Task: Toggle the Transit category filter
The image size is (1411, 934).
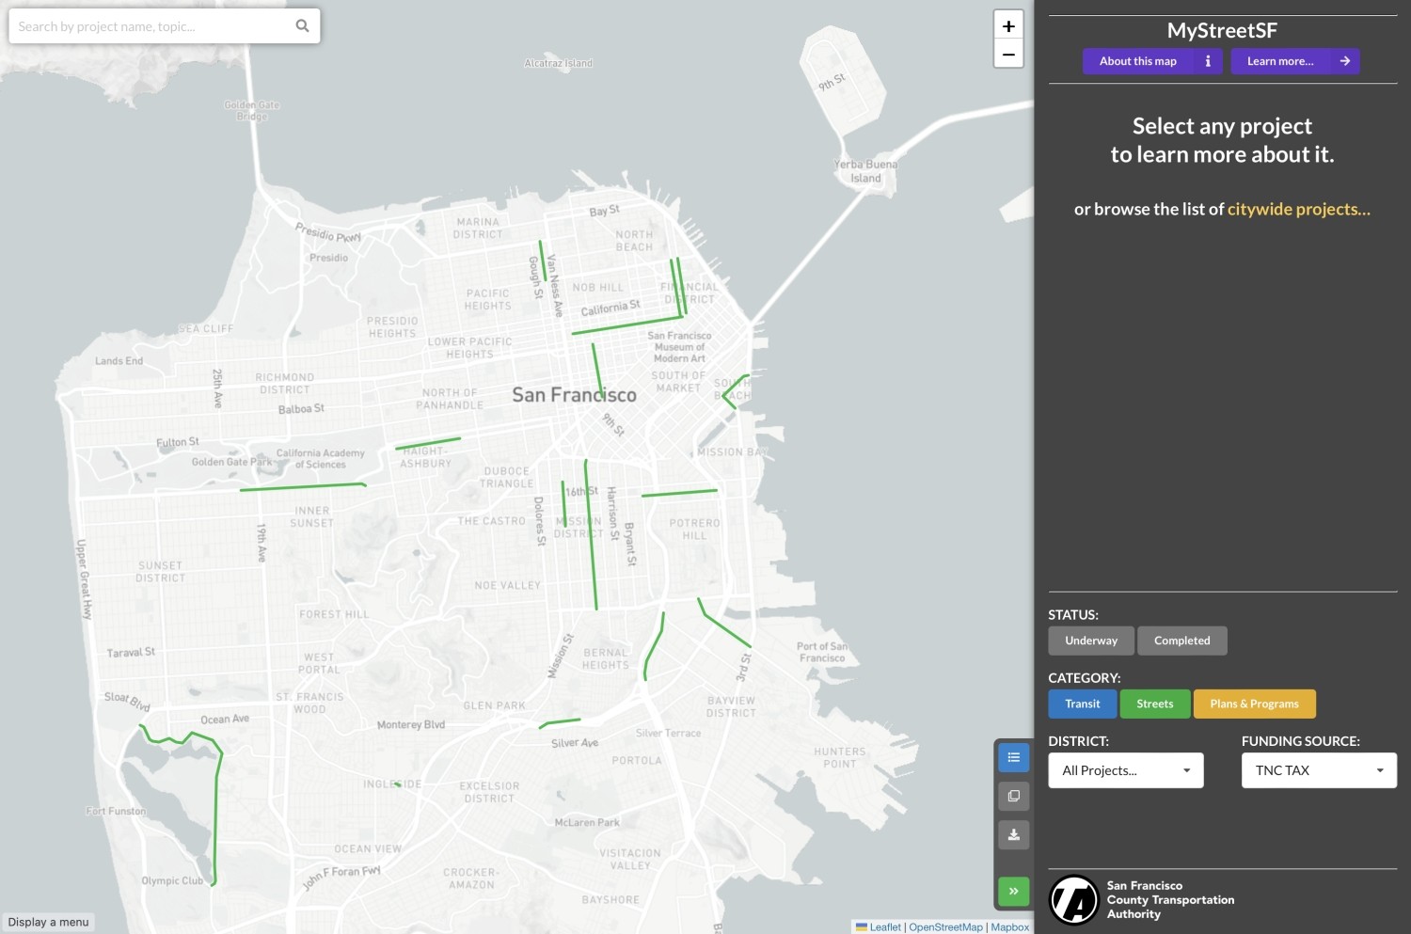Action: (x=1083, y=704)
